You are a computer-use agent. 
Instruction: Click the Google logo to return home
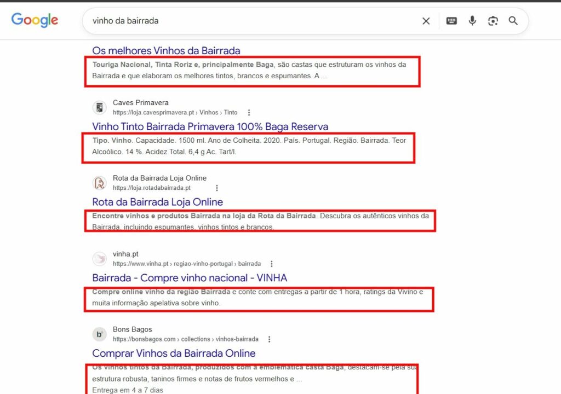point(35,20)
